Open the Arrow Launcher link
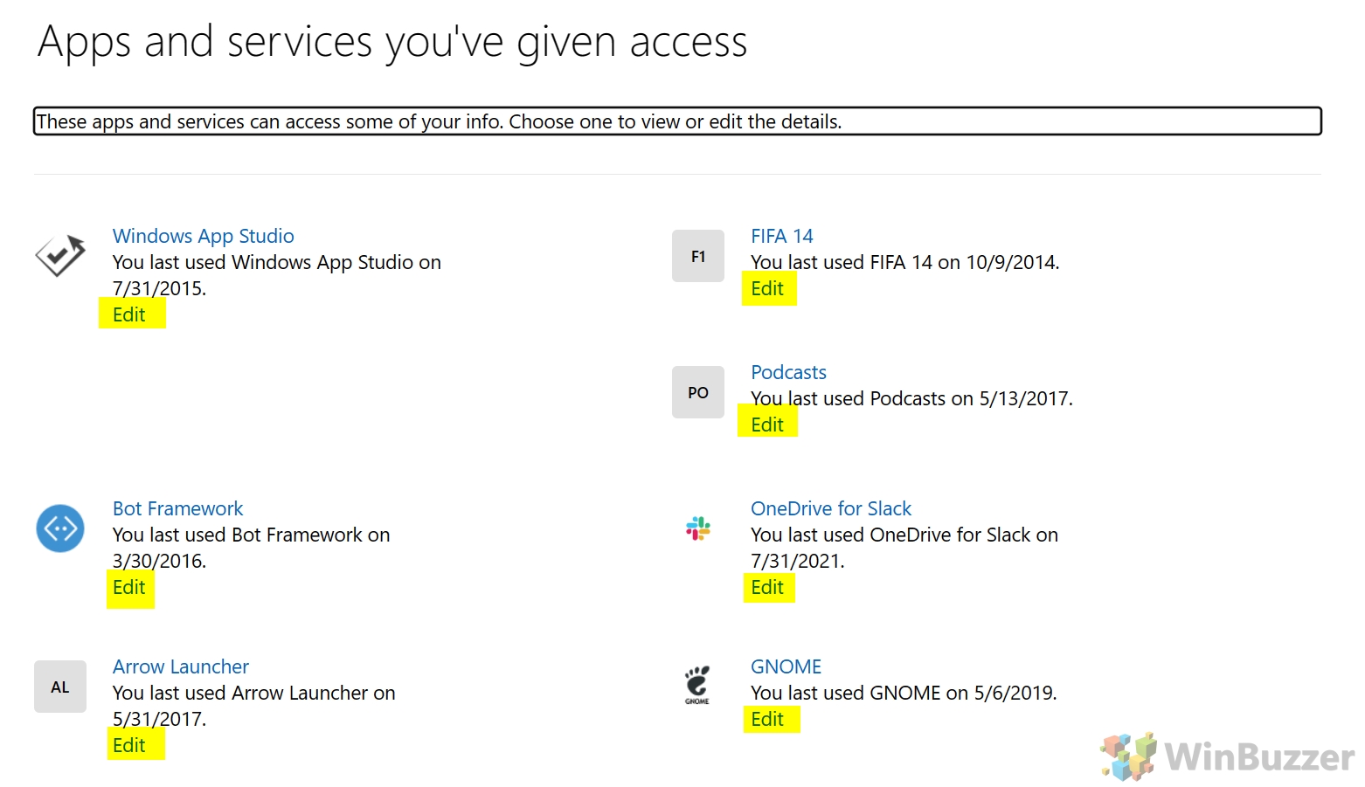The image size is (1365, 787). (181, 666)
